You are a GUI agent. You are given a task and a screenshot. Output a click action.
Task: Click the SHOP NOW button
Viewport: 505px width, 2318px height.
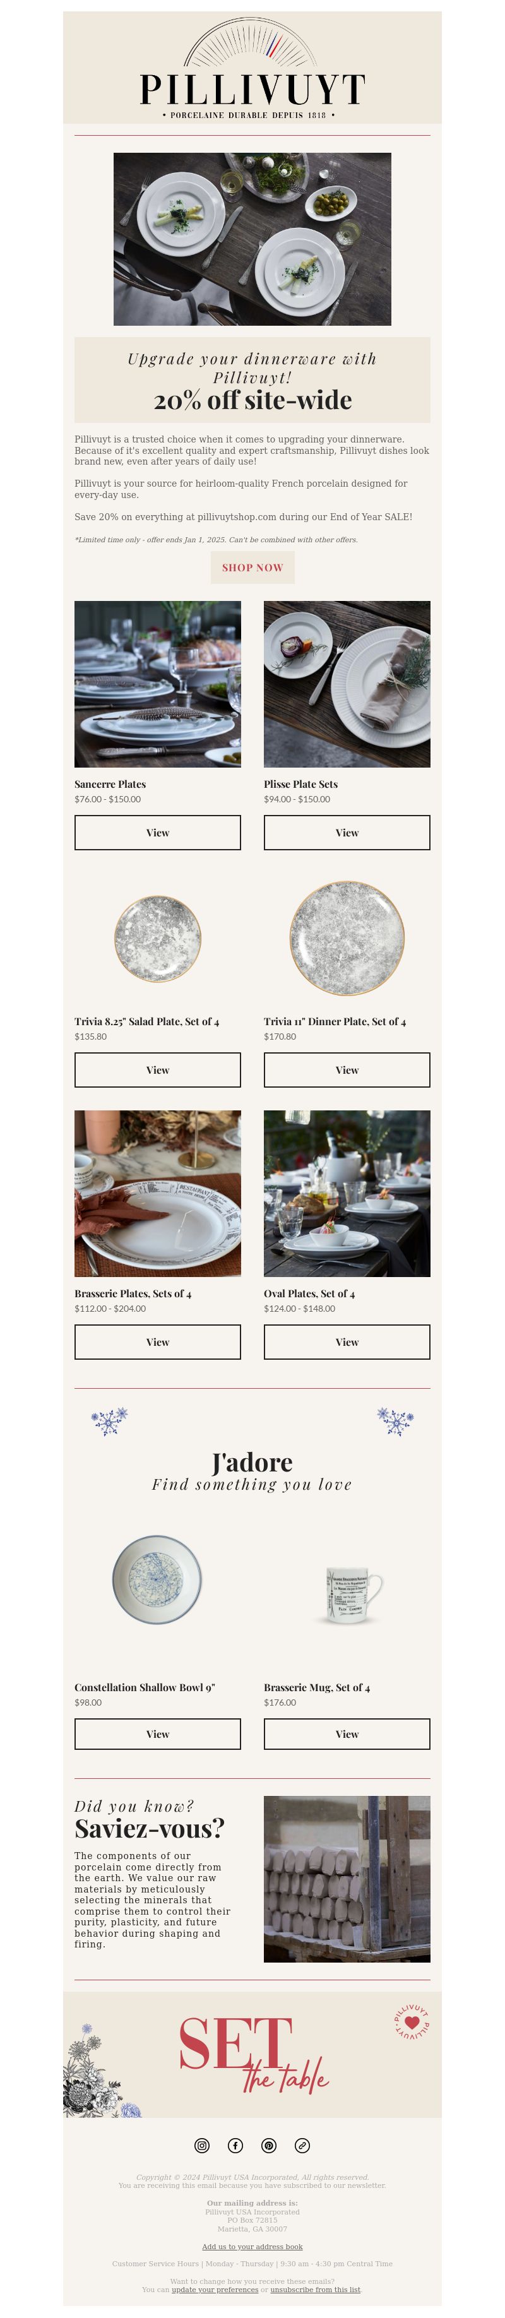(252, 568)
